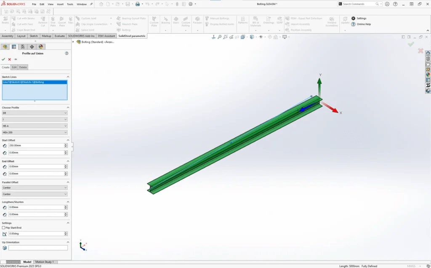
Task: Increase the first Start Offset value with the up arrow
Action: [x=66, y=144]
